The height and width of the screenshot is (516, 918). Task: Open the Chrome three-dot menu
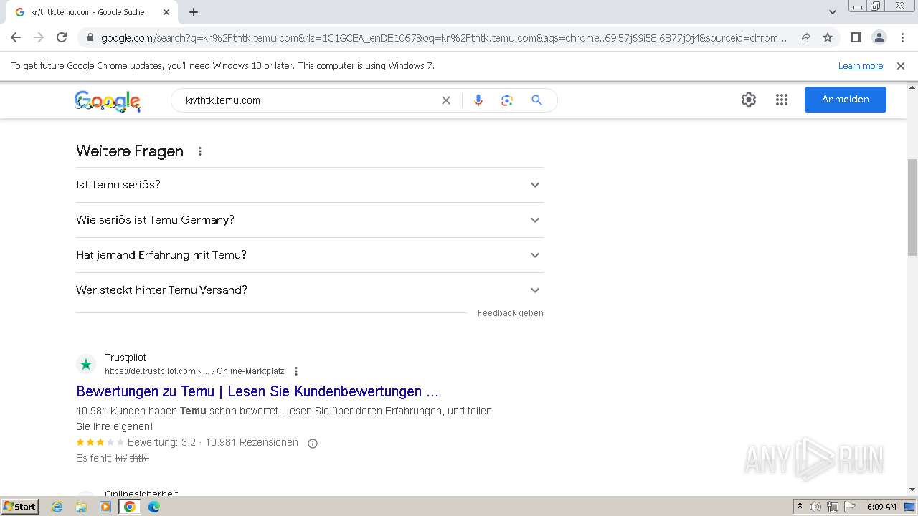click(902, 38)
